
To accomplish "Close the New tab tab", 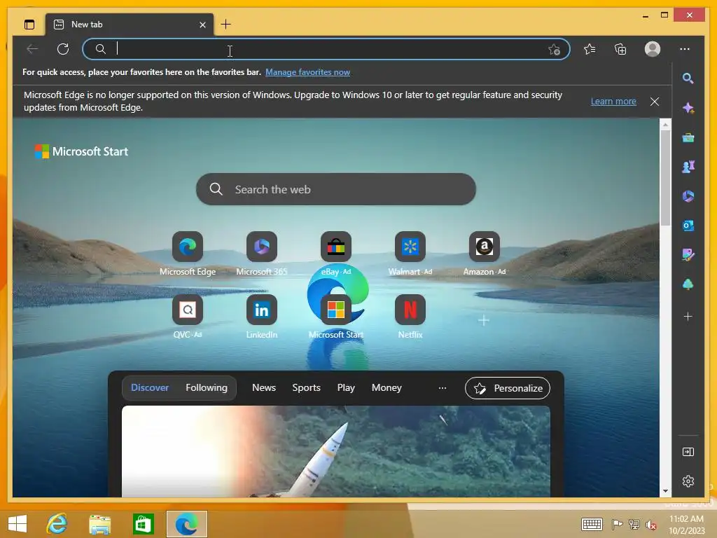I will click(x=202, y=25).
